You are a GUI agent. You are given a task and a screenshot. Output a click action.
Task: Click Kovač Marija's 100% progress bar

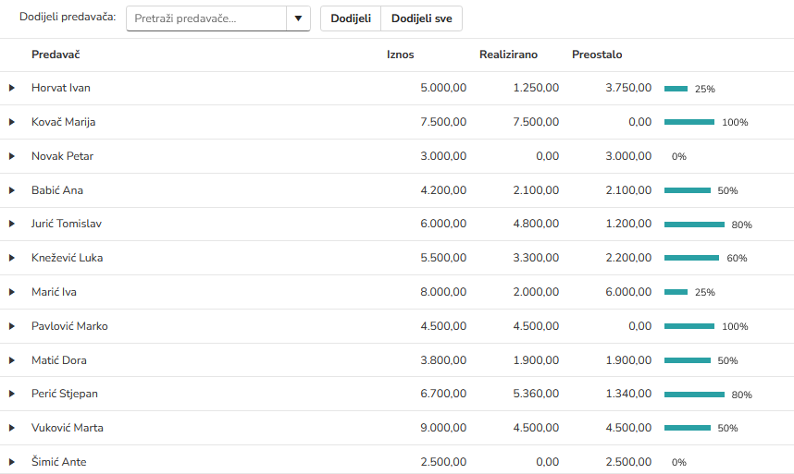pyautogui.click(x=689, y=122)
